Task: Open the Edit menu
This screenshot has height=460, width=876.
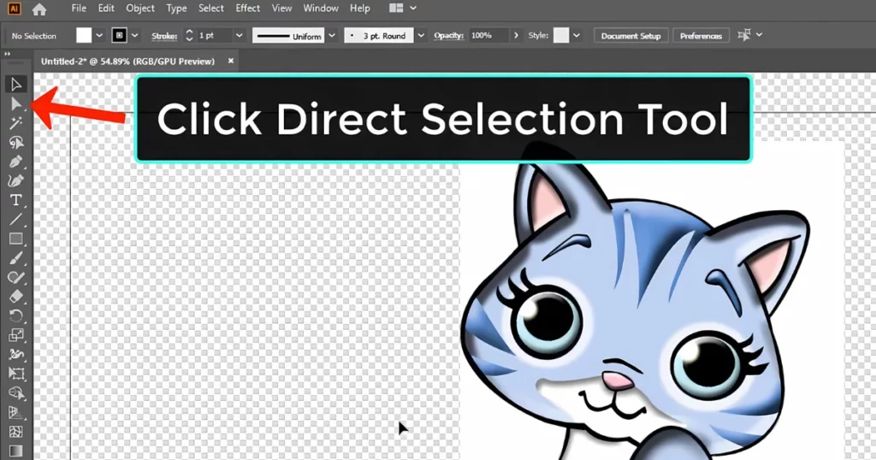Action: 106,9
